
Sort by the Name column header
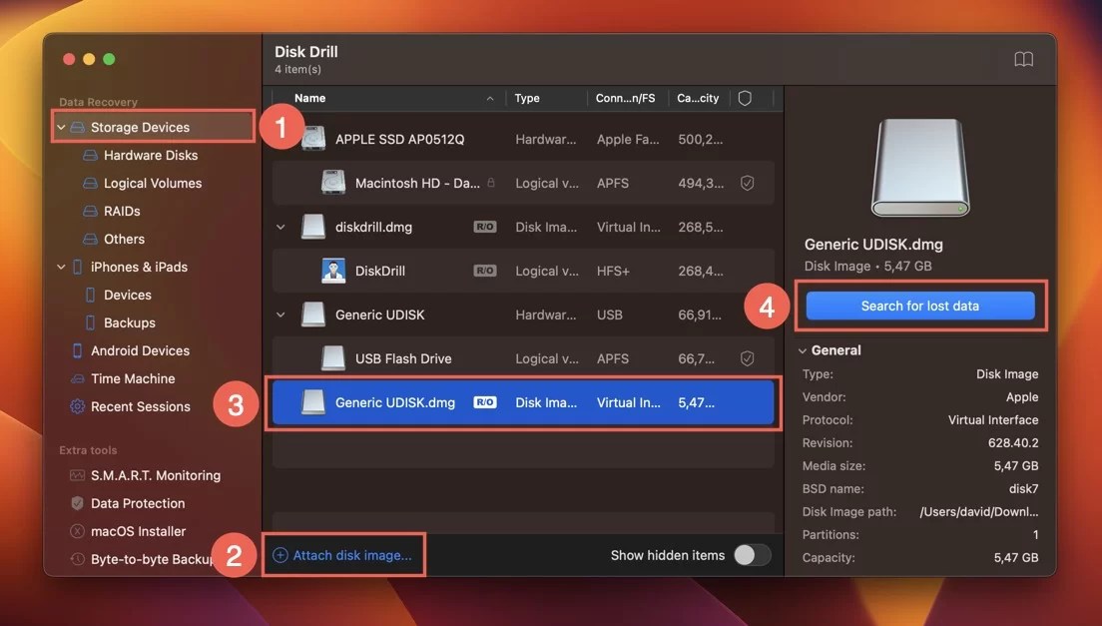click(310, 98)
